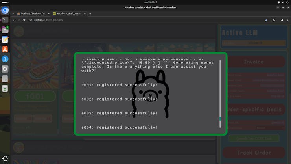The width and height of the screenshot is (291, 164).
Task: Open the network indicator in the top bar
Action: point(278,2)
